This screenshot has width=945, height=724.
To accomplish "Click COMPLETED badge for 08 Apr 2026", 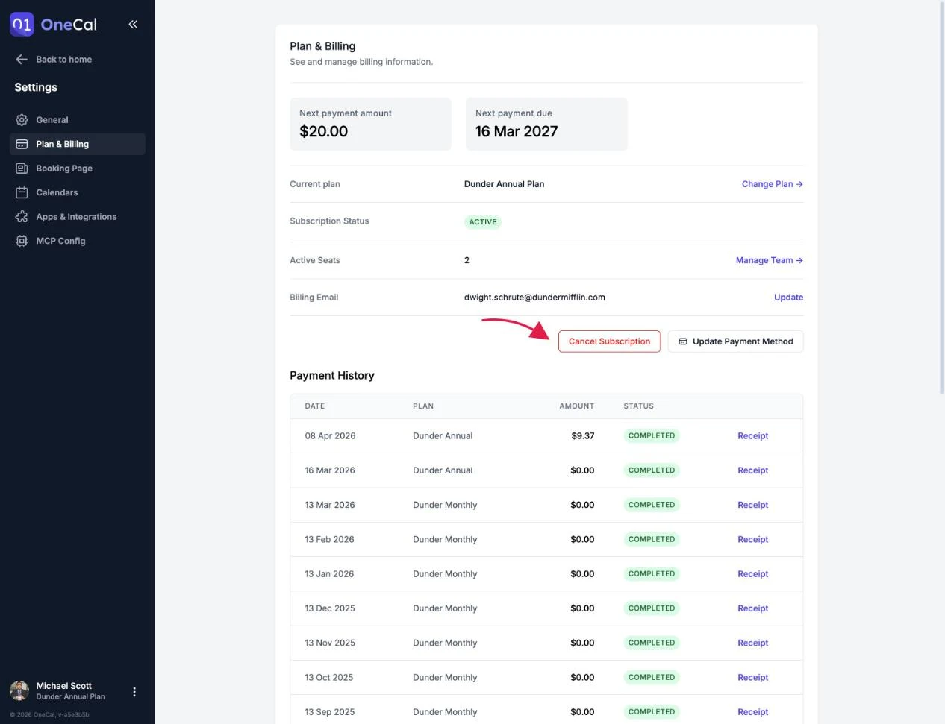I will point(652,436).
